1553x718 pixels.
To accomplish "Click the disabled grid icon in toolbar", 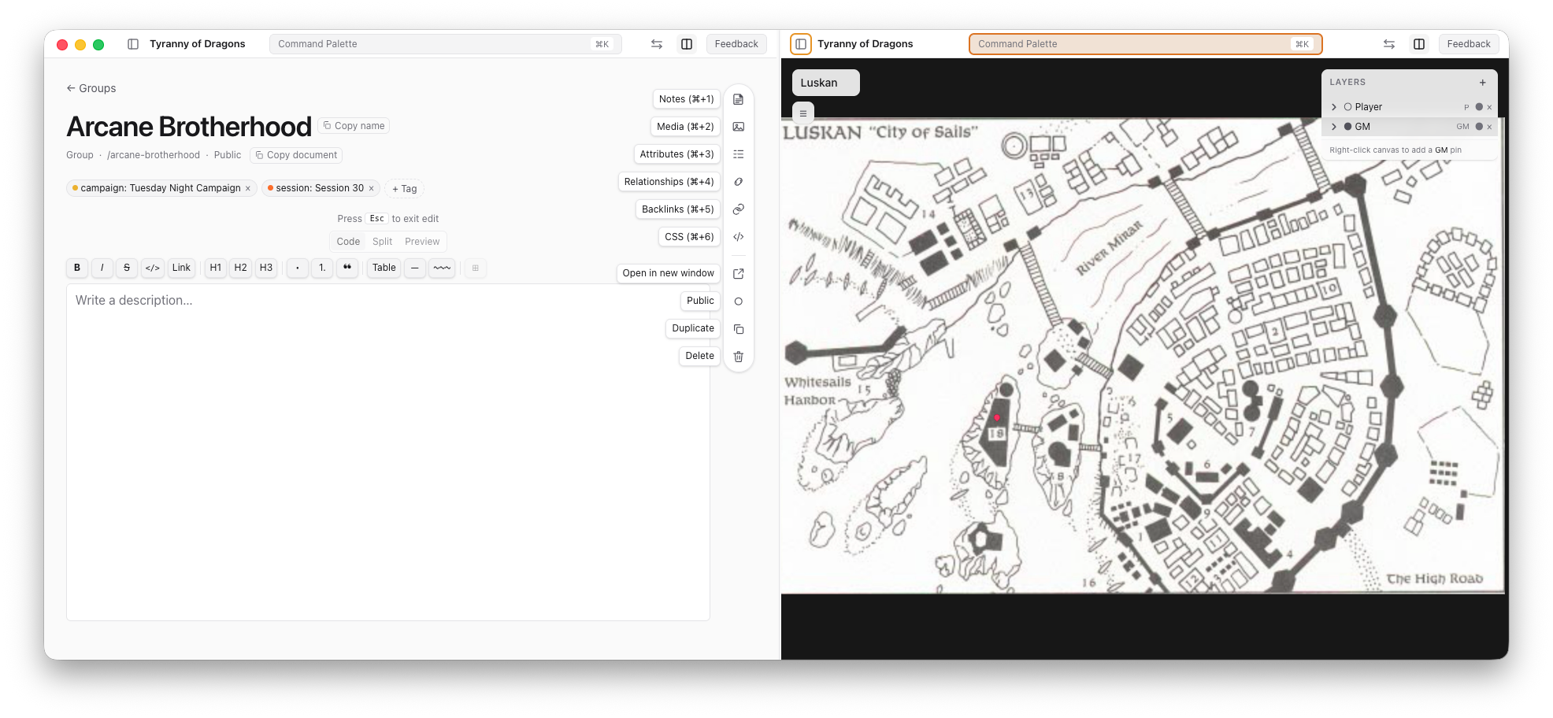I will 475,268.
